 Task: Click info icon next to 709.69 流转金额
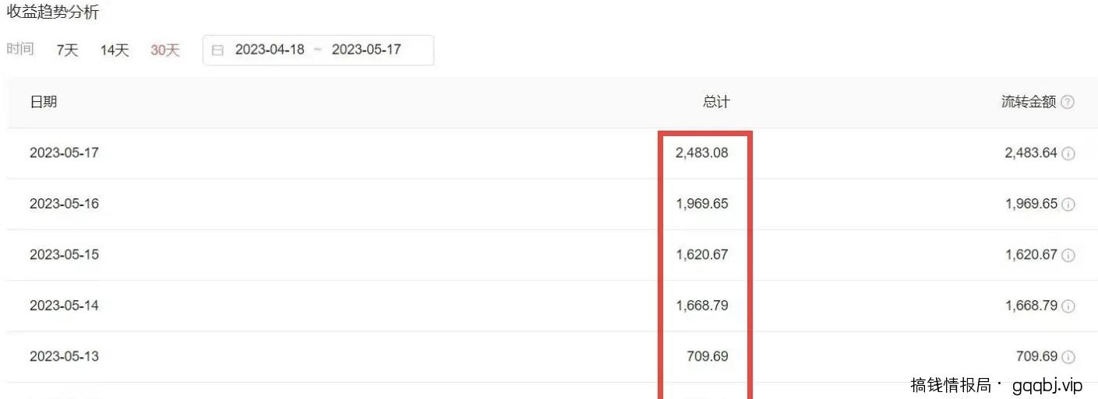pyautogui.click(x=1068, y=357)
